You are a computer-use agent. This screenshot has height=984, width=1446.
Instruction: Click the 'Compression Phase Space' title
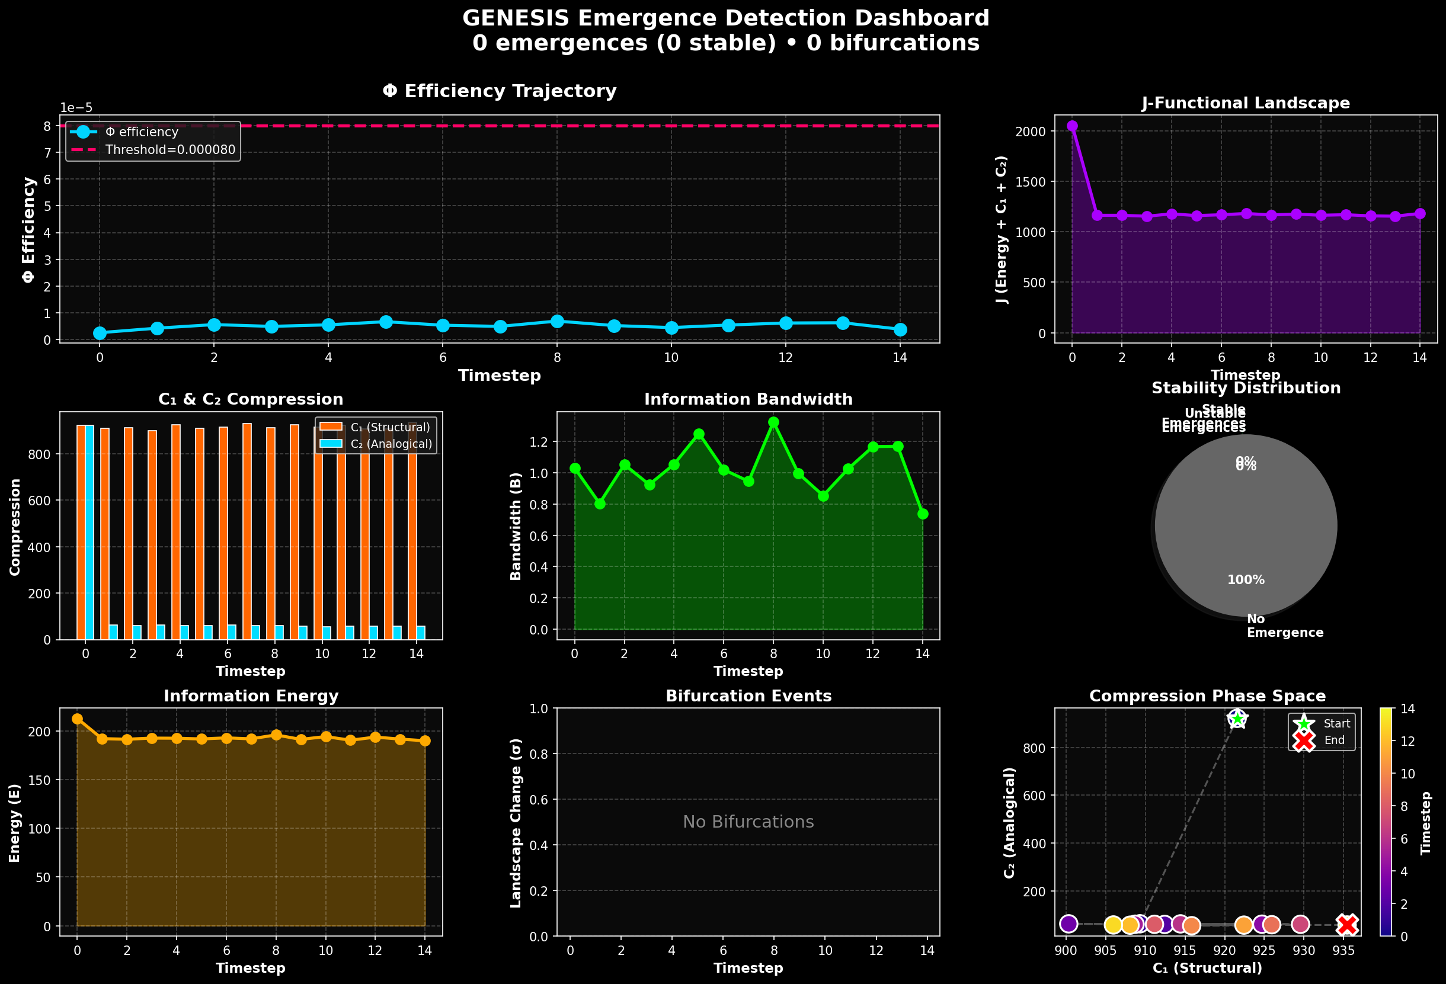click(1207, 696)
